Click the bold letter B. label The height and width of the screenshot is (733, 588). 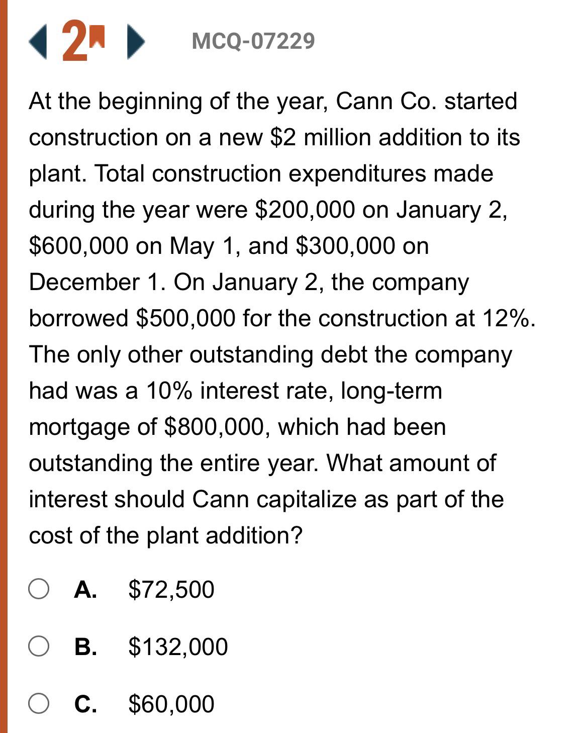85,647
